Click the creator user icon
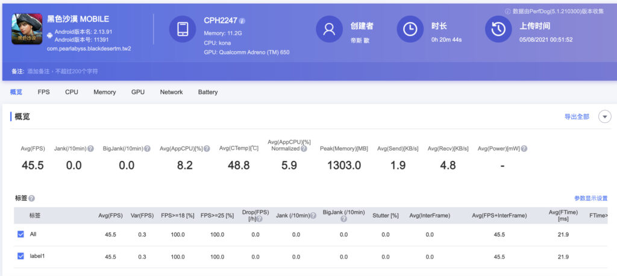The image size is (617, 276). tap(330, 29)
